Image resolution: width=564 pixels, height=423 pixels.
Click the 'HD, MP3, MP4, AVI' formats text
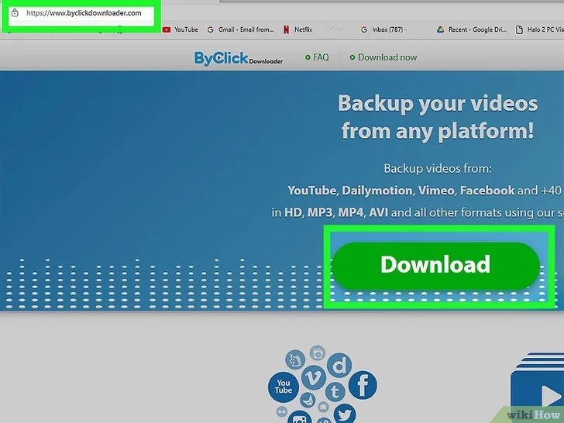336,212
